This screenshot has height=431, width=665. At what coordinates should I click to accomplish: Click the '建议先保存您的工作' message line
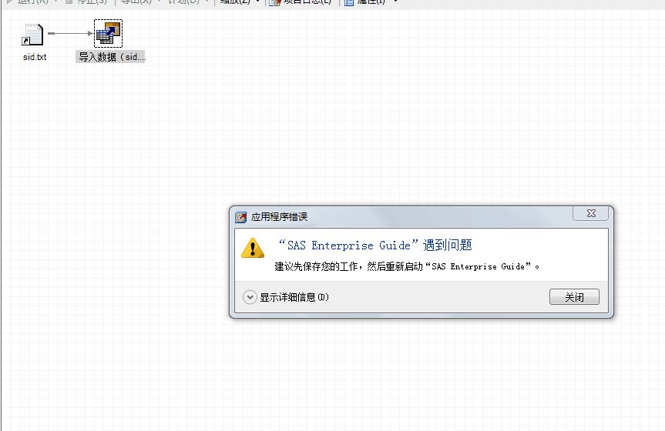pyautogui.click(x=406, y=266)
